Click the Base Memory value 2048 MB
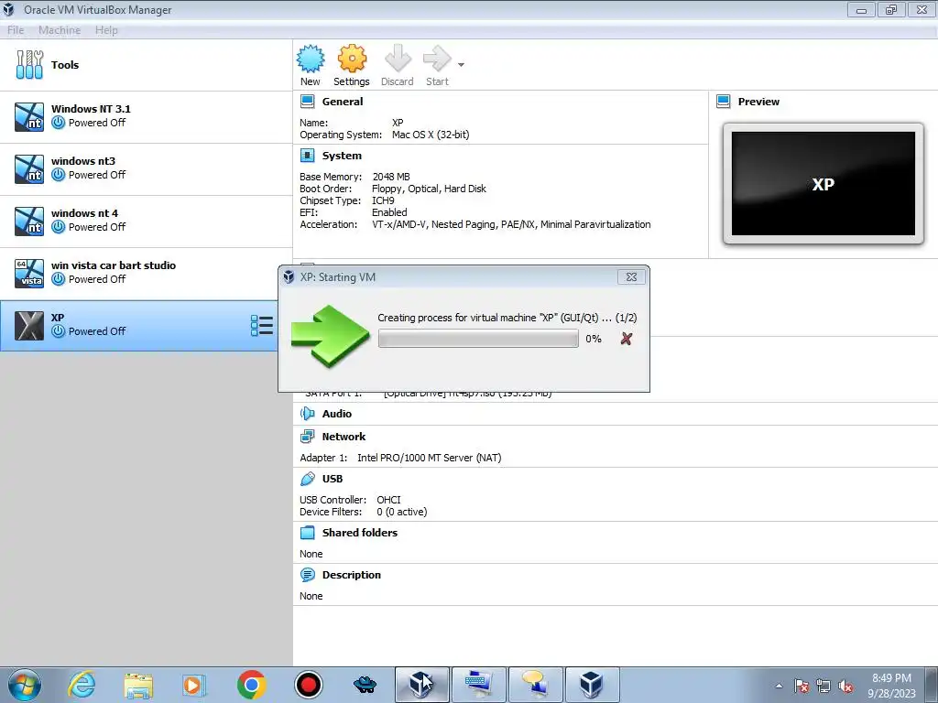This screenshot has width=938, height=703. click(391, 177)
